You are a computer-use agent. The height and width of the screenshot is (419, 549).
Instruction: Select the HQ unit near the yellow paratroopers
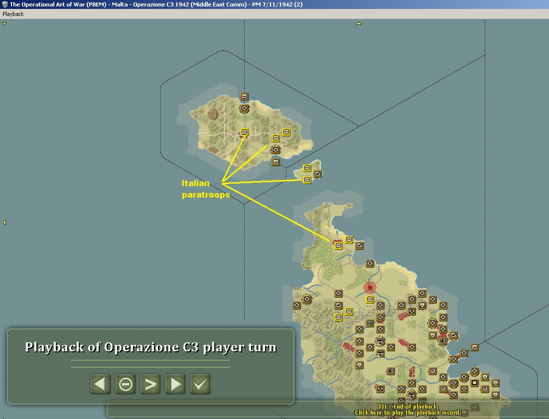coord(370,323)
